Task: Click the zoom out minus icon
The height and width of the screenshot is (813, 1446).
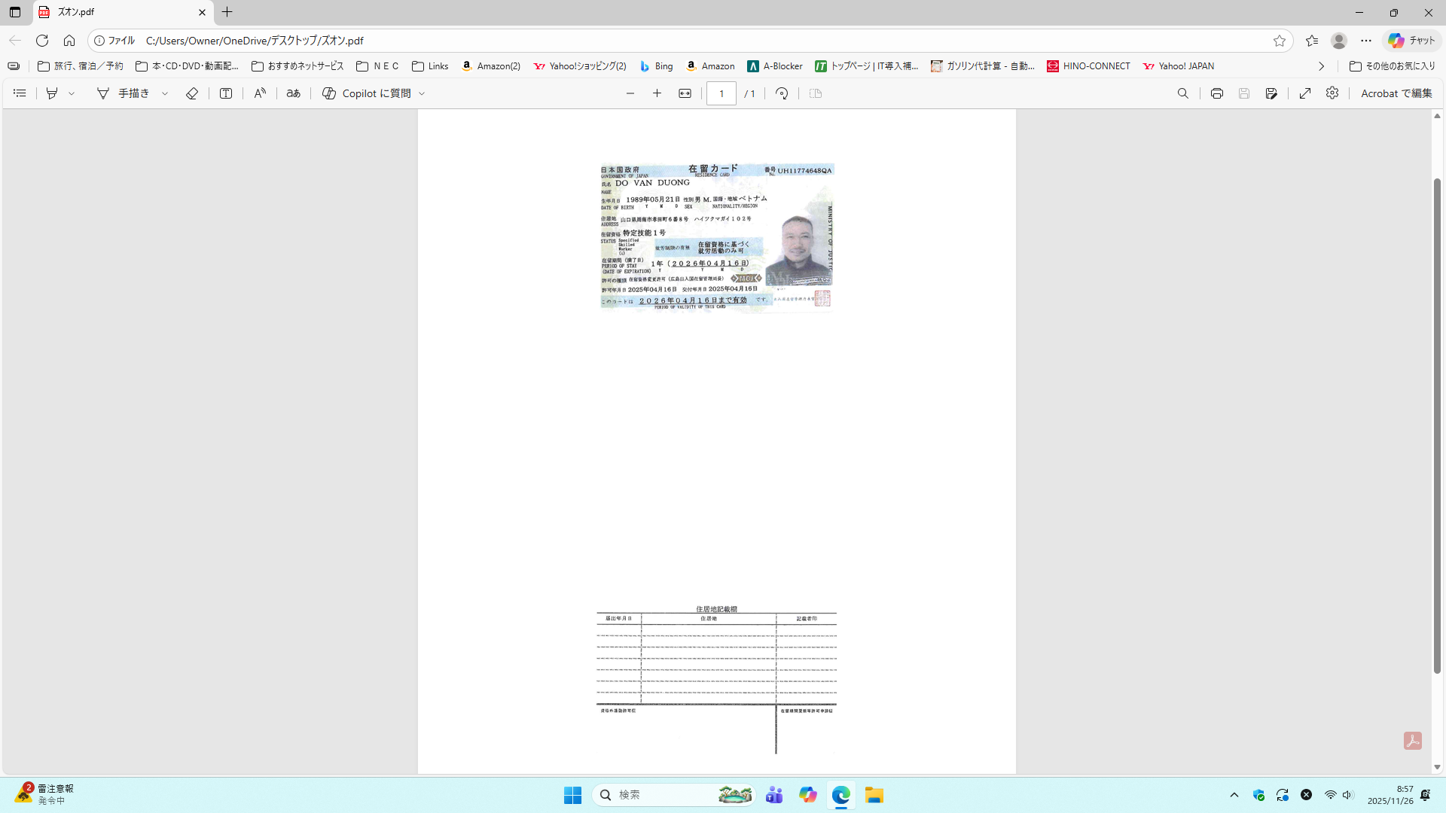Action: tap(630, 93)
